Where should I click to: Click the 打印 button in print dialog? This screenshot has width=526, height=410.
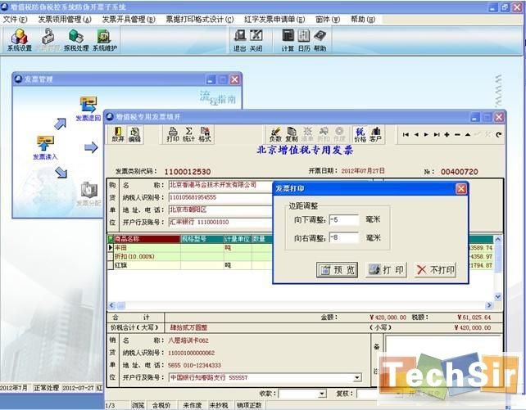[x=386, y=269]
